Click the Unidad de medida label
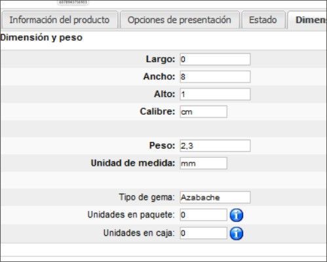 coord(133,163)
